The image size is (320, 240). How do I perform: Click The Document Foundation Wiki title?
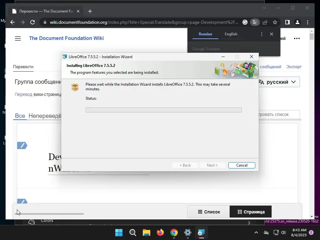(66, 38)
